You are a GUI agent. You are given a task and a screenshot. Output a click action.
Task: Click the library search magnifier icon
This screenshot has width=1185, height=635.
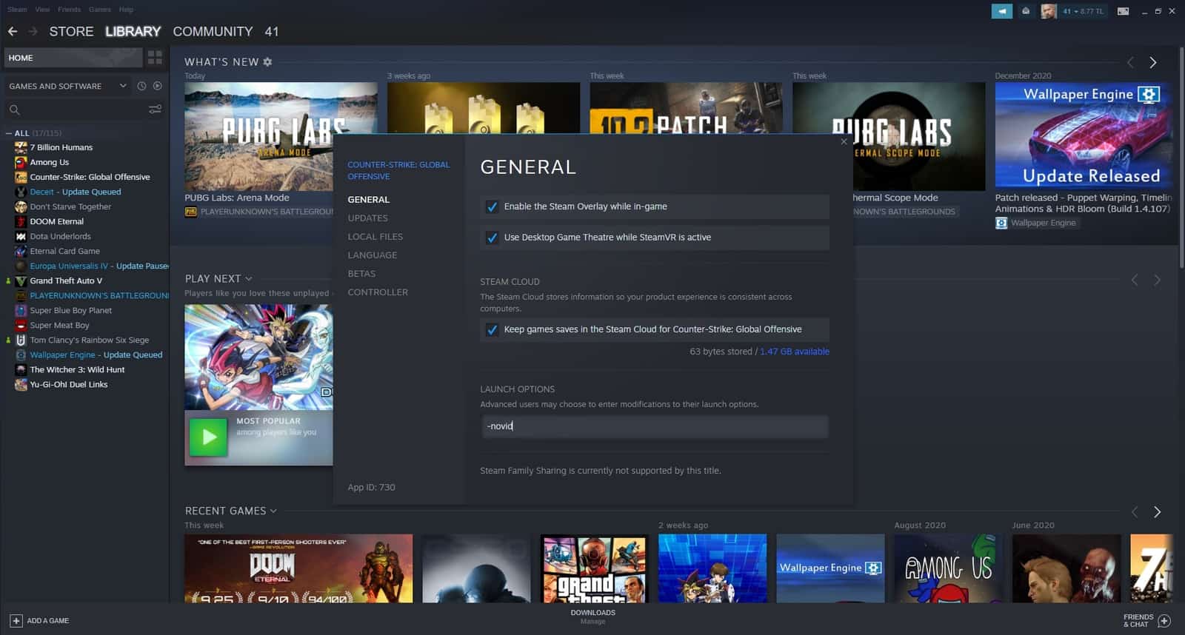(x=14, y=110)
